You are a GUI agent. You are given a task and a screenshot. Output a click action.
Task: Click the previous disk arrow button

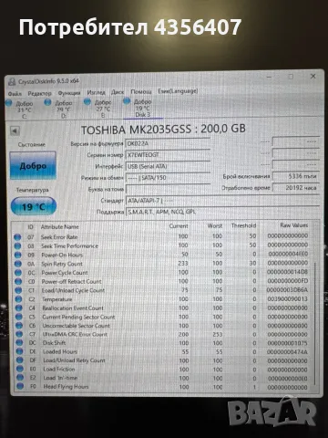tap(15, 131)
